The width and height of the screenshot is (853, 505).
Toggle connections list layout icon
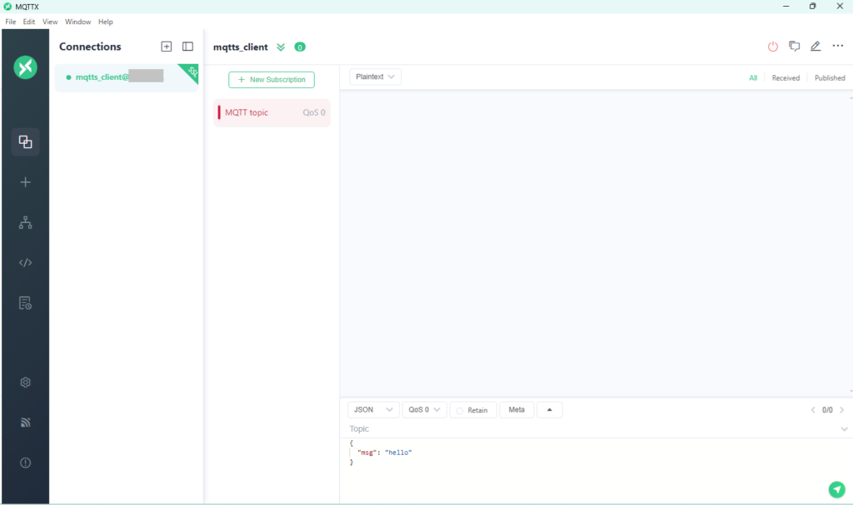click(187, 47)
